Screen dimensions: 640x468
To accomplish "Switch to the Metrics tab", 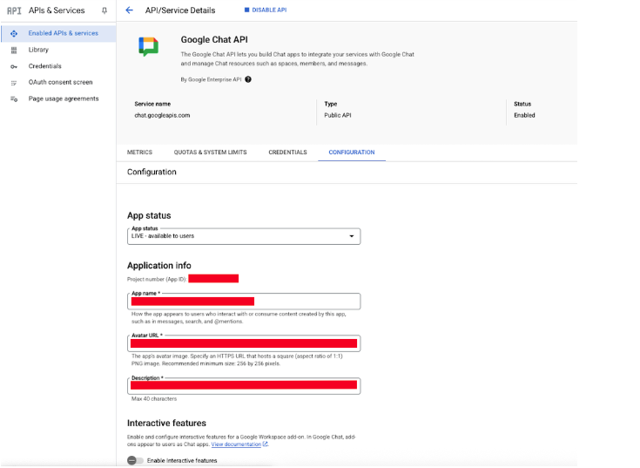I will click(139, 153).
